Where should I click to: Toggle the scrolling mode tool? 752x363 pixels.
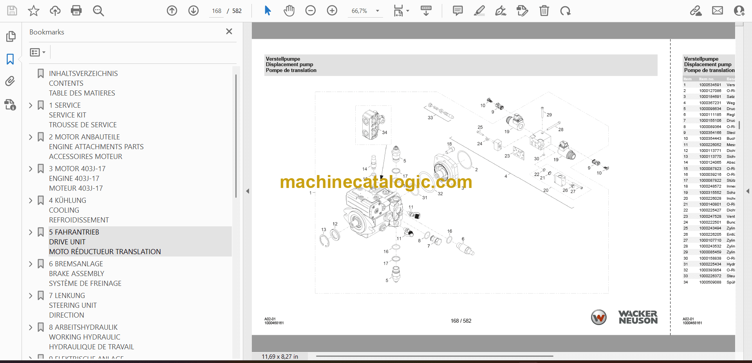point(426,11)
